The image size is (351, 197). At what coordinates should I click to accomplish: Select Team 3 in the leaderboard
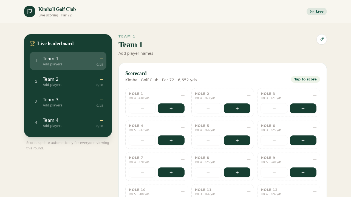click(x=68, y=102)
